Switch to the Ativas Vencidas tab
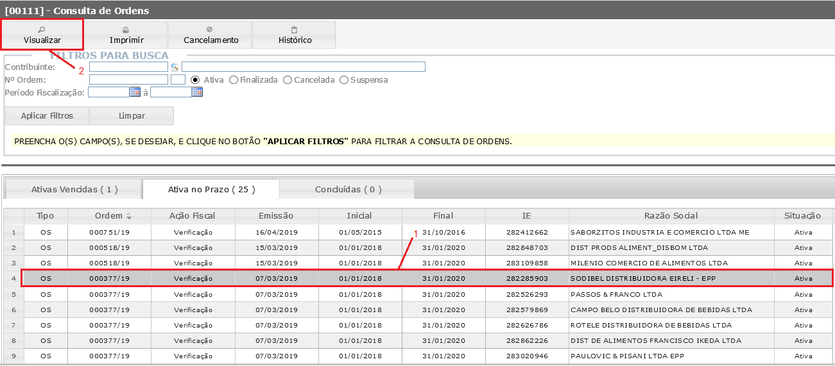Image resolution: width=835 pixels, height=366 pixels. click(74, 189)
